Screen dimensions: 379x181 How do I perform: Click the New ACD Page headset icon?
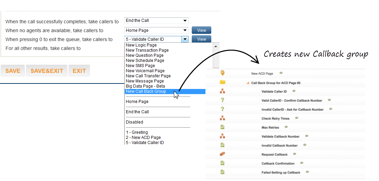click(222, 73)
